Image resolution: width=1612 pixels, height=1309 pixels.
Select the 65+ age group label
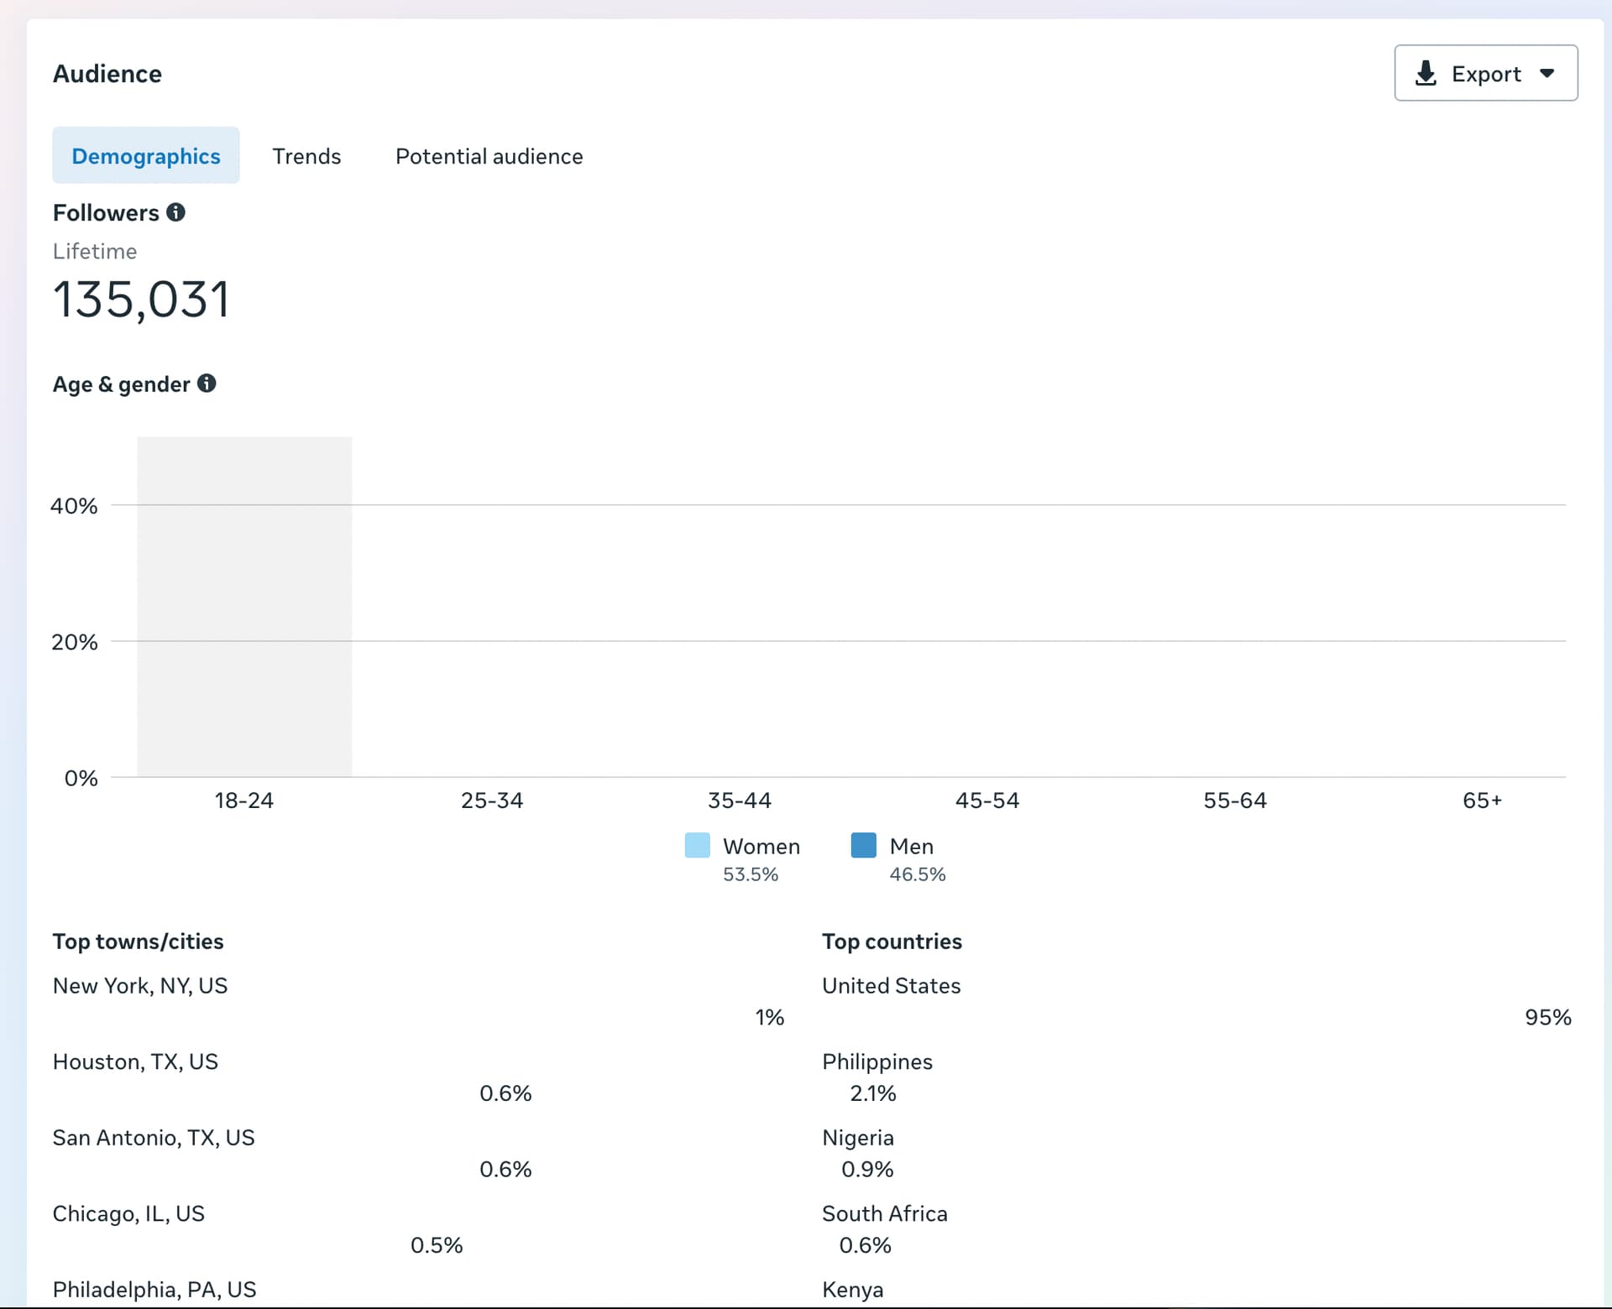[x=1482, y=801]
